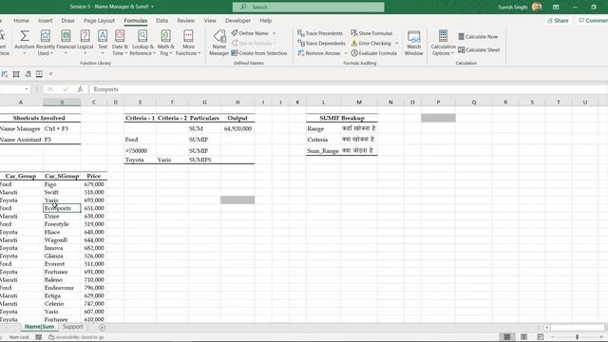Click the cancel X in formula bar

click(50, 89)
